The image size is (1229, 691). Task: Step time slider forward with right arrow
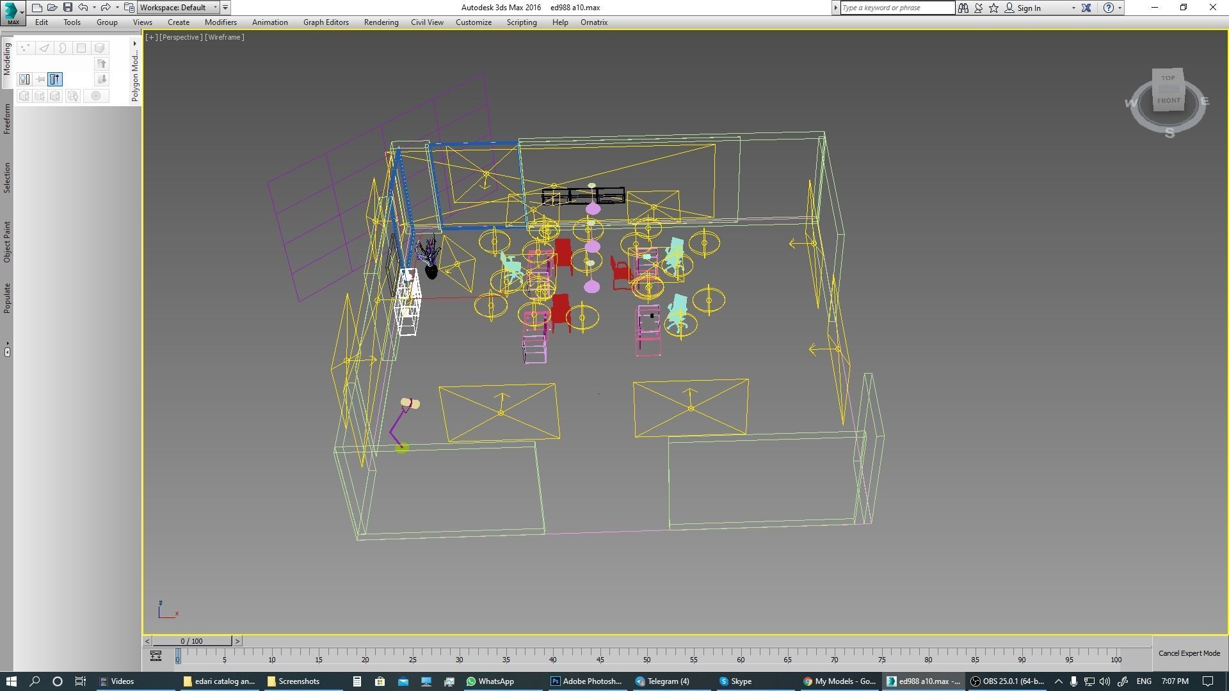point(237,641)
